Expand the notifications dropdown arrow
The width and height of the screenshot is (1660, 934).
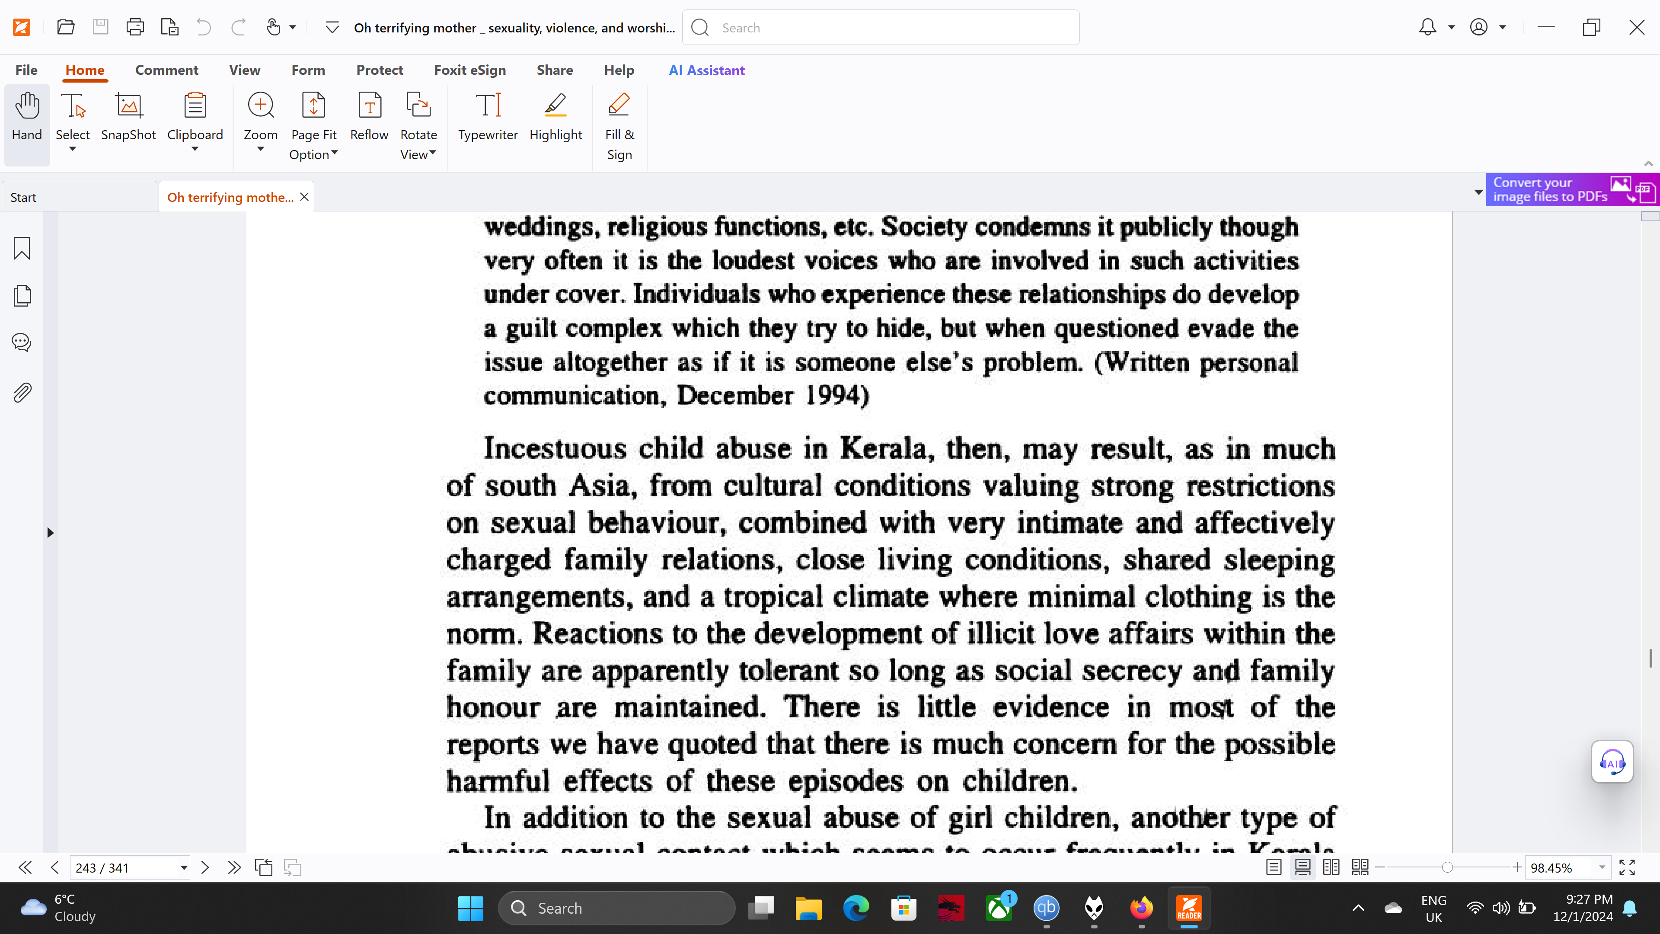pos(1452,27)
